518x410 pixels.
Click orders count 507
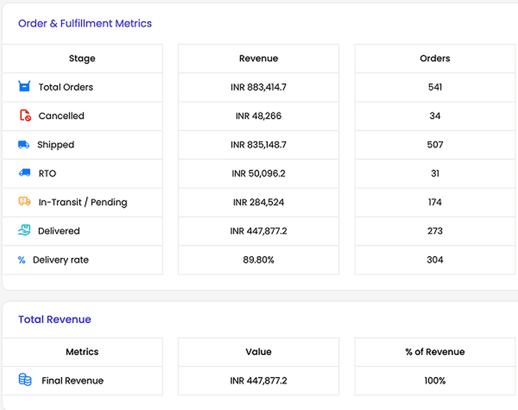coord(435,145)
